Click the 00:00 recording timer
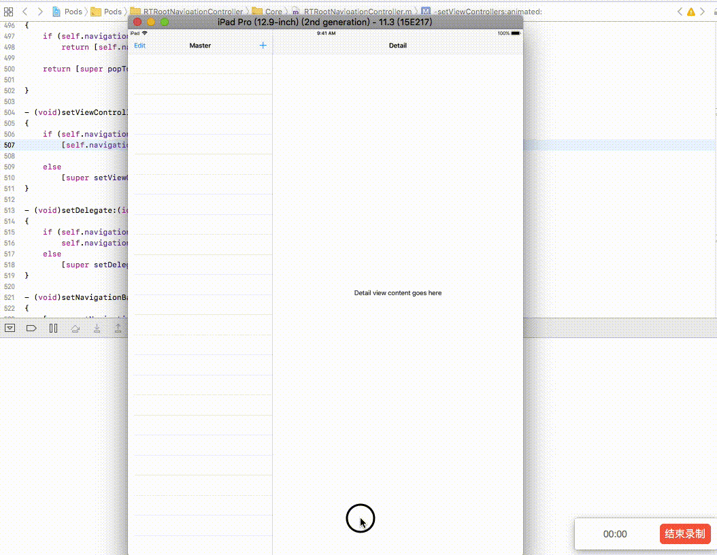717x555 pixels. [x=615, y=534]
